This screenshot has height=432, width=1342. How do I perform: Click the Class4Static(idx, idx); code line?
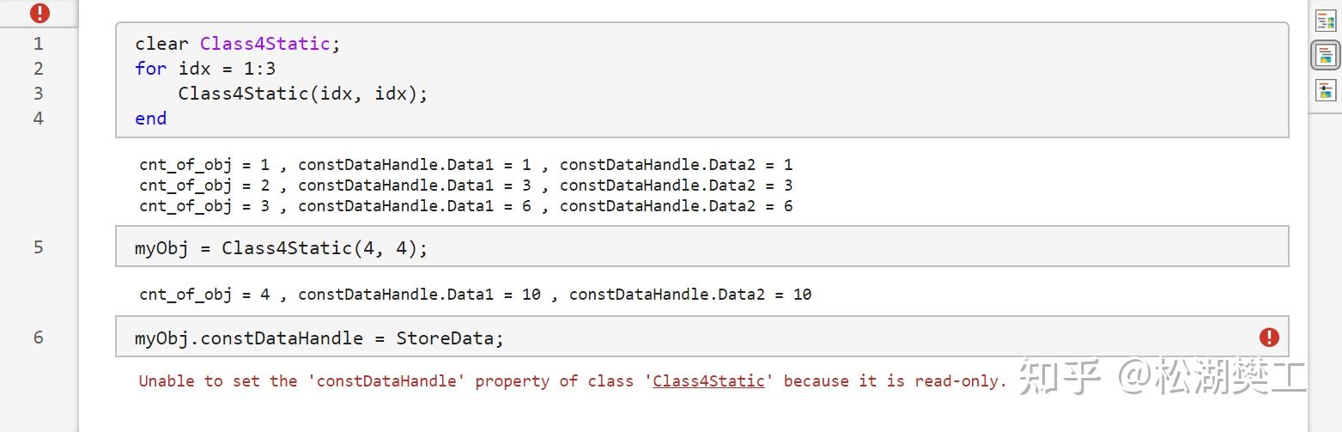(303, 94)
